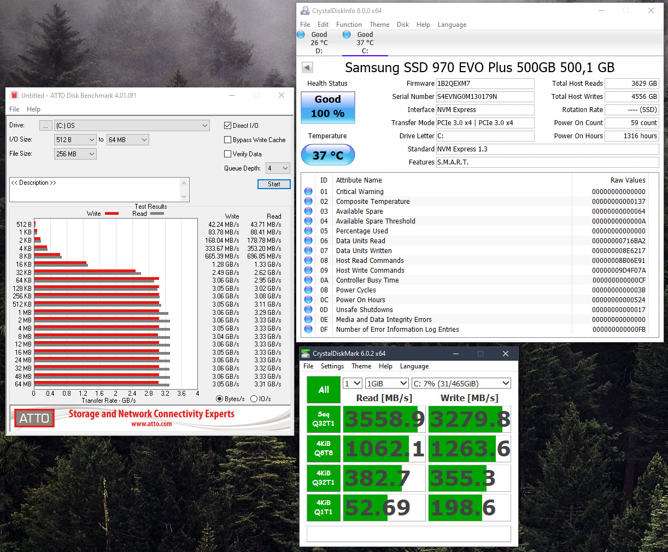Click the CrystalDiskMark title bar app icon
The height and width of the screenshot is (552, 668).
coord(306,354)
